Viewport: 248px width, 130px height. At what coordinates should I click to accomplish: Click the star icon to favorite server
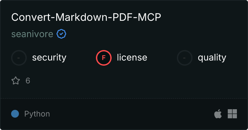[16, 81]
